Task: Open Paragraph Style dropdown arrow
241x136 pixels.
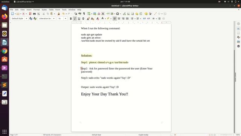Action: point(26,19)
